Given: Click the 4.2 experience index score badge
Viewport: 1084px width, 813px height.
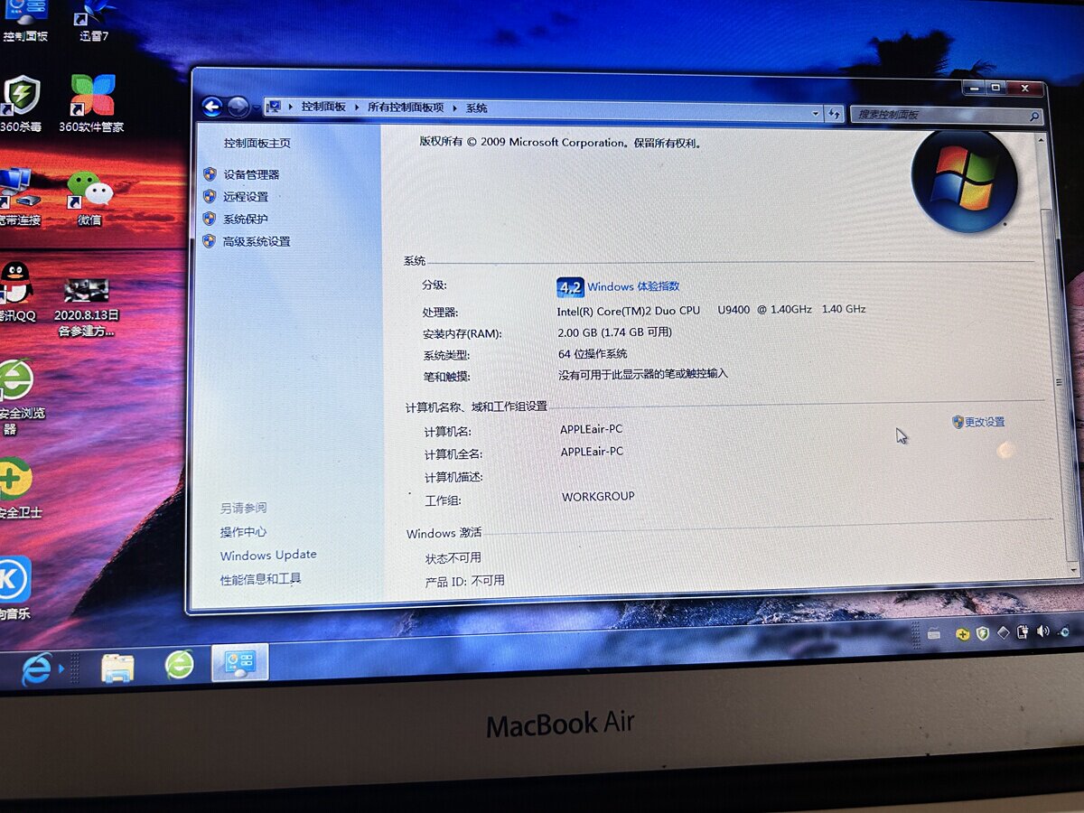Looking at the screenshot, I should click(x=570, y=287).
